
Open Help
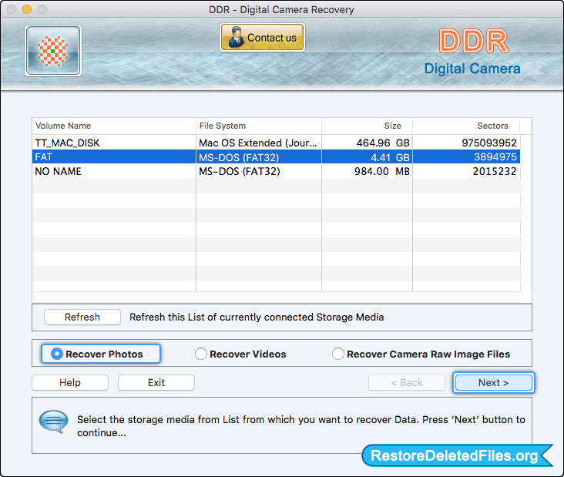point(70,382)
